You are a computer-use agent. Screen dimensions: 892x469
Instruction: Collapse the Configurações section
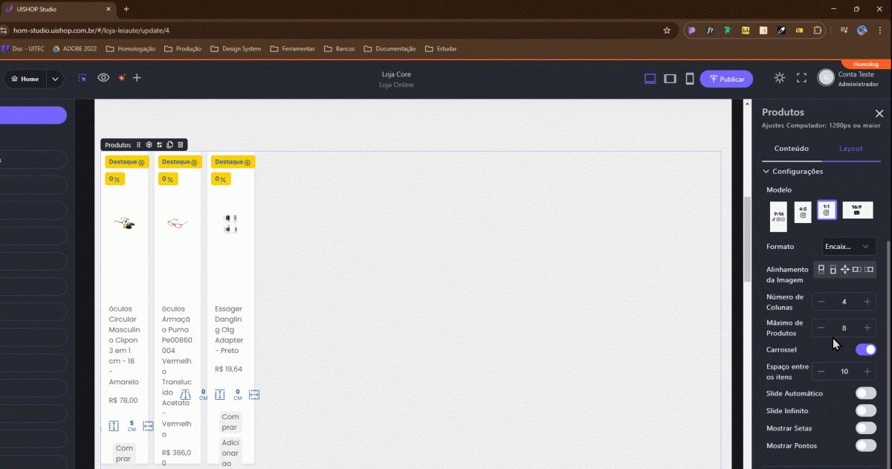pyautogui.click(x=766, y=172)
